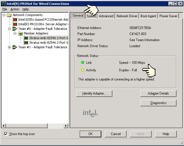Switch to the Speed tab

[91, 16]
